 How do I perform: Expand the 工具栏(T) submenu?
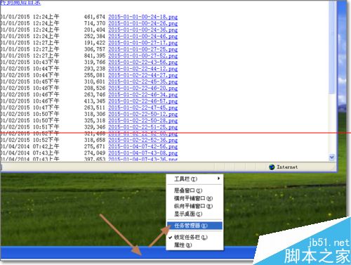click(x=194, y=179)
